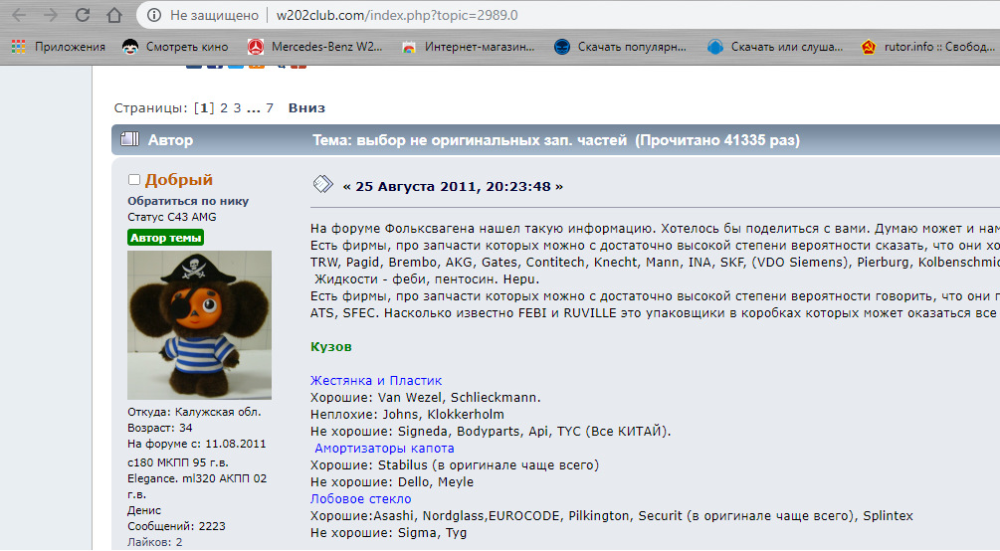This screenshot has width=1000, height=551.
Task: Click the address bar URL
Action: point(397,15)
